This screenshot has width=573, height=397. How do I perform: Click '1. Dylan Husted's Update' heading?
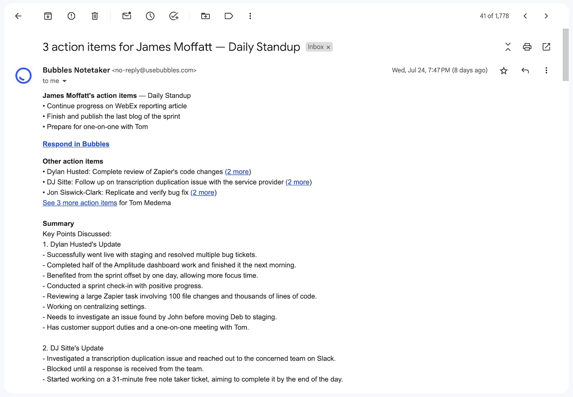pos(81,244)
